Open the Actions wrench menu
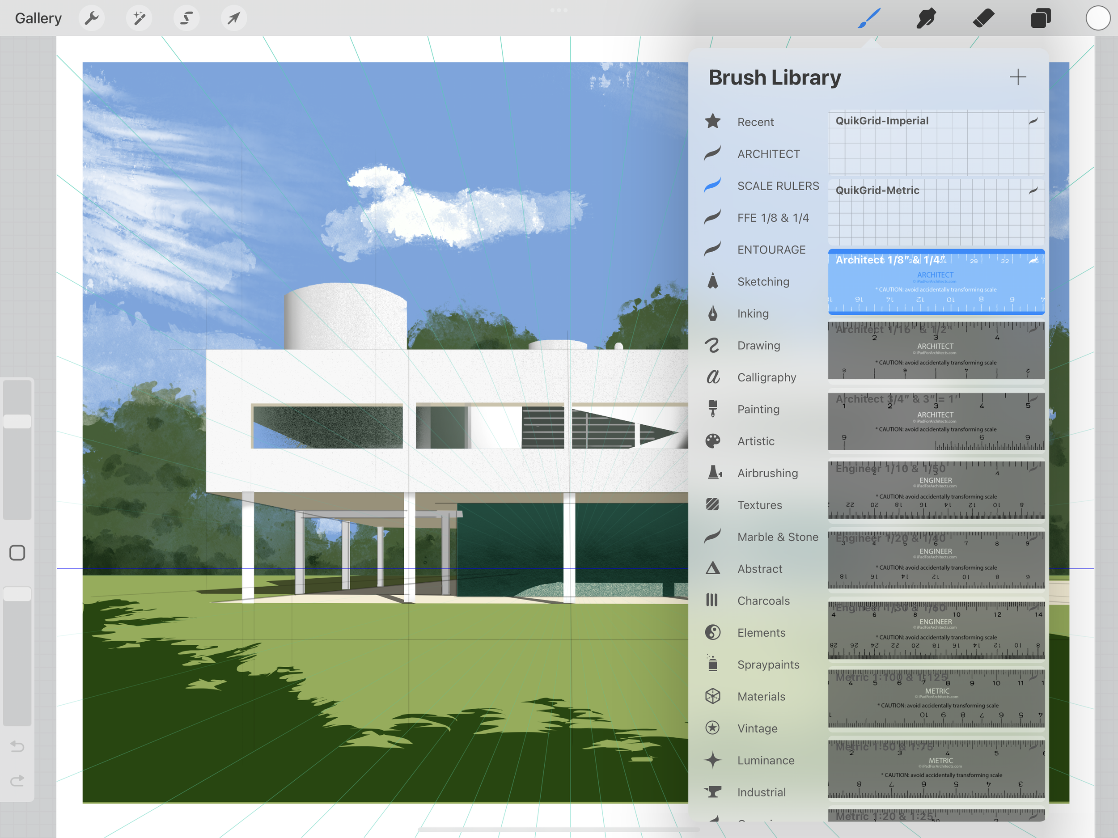The image size is (1118, 838). pos(92,19)
